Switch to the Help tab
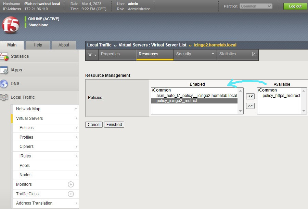The width and height of the screenshot is (308, 209). click(x=38, y=45)
